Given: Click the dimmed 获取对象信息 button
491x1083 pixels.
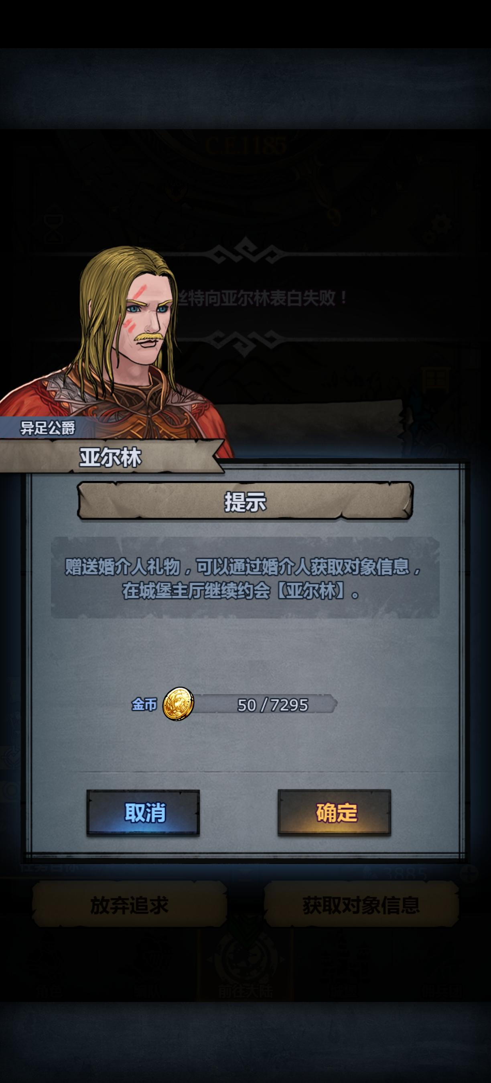Looking at the screenshot, I should [361, 905].
